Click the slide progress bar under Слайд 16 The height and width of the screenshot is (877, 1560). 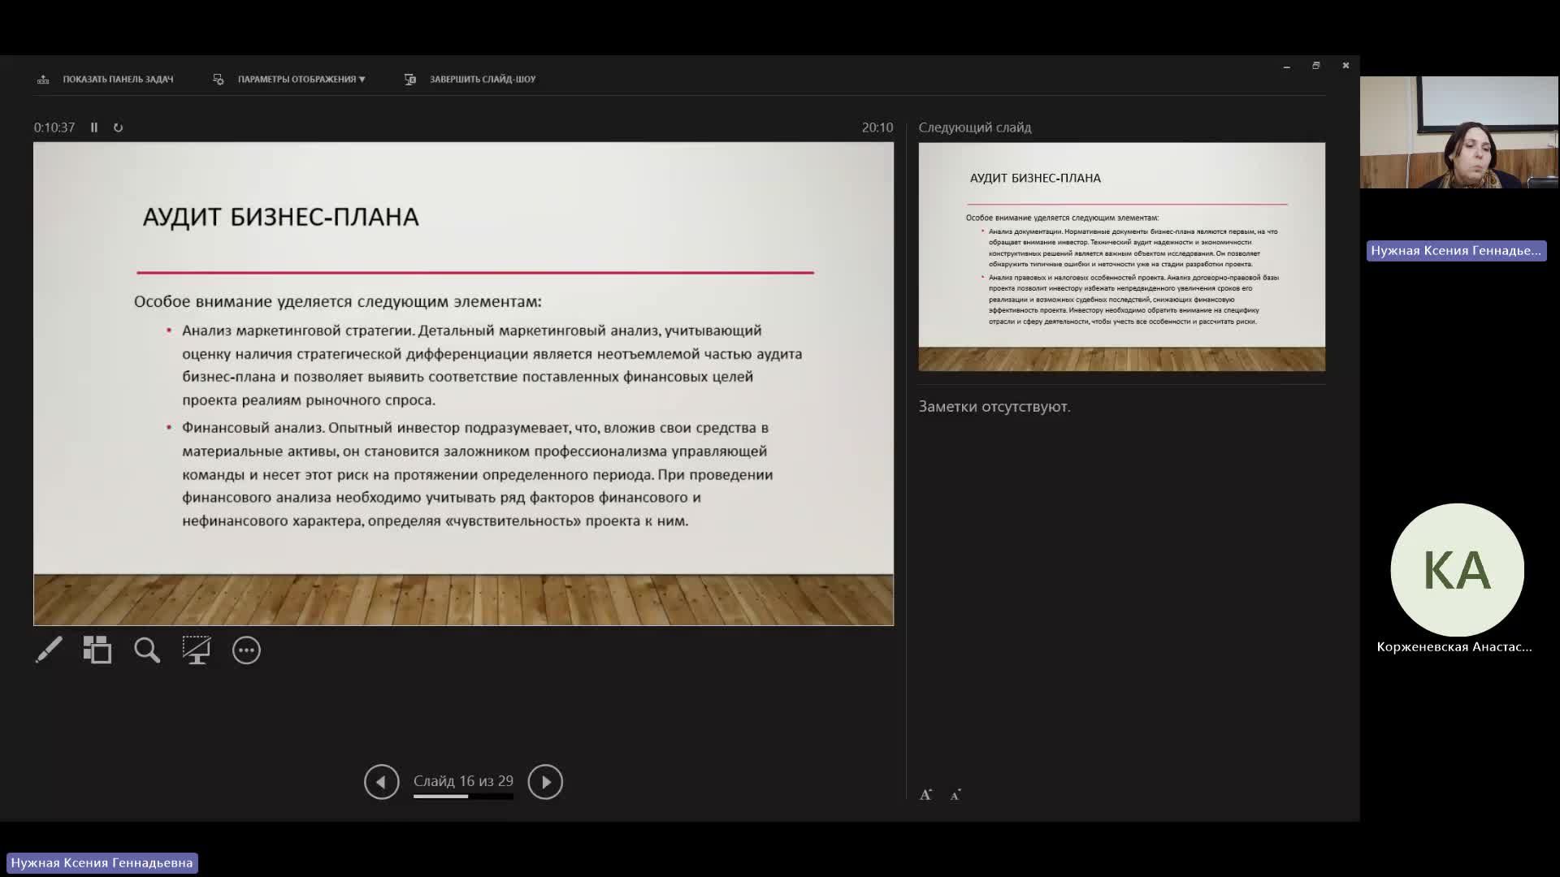(463, 797)
